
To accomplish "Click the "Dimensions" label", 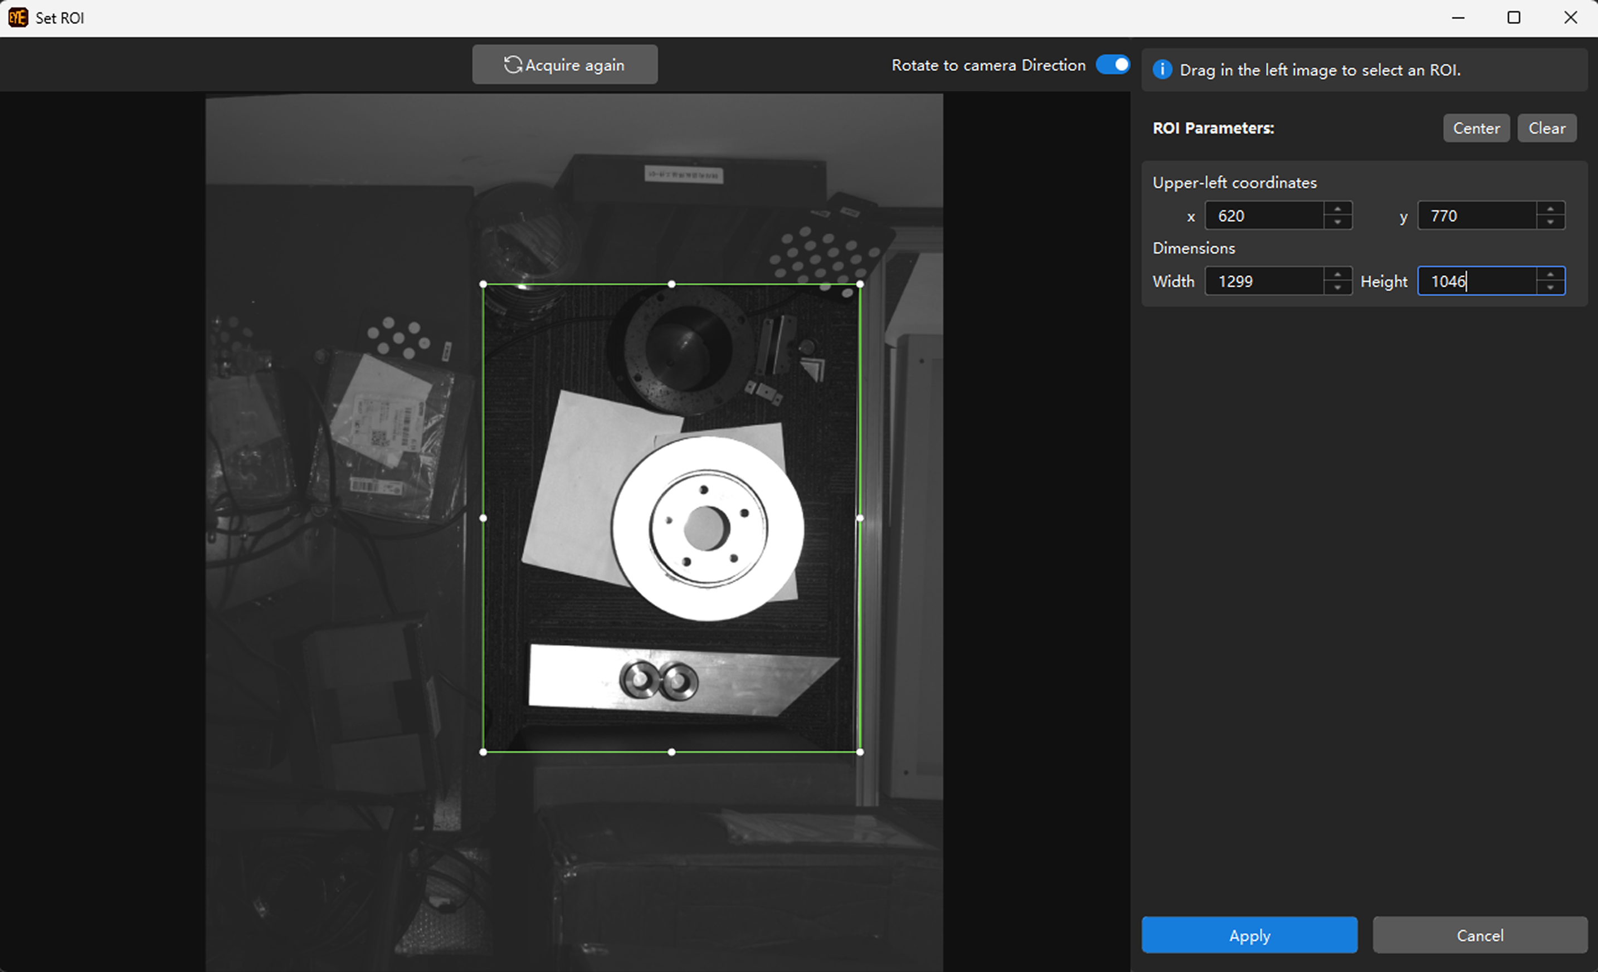I will pyautogui.click(x=1193, y=248).
